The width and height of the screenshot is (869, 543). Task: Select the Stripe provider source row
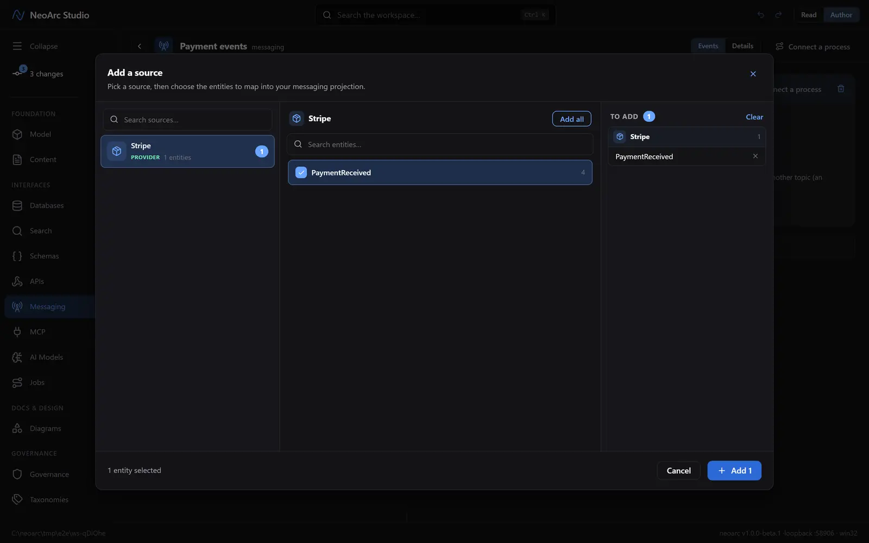click(187, 151)
